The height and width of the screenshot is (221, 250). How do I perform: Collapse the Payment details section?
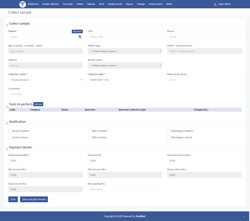point(7,149)
